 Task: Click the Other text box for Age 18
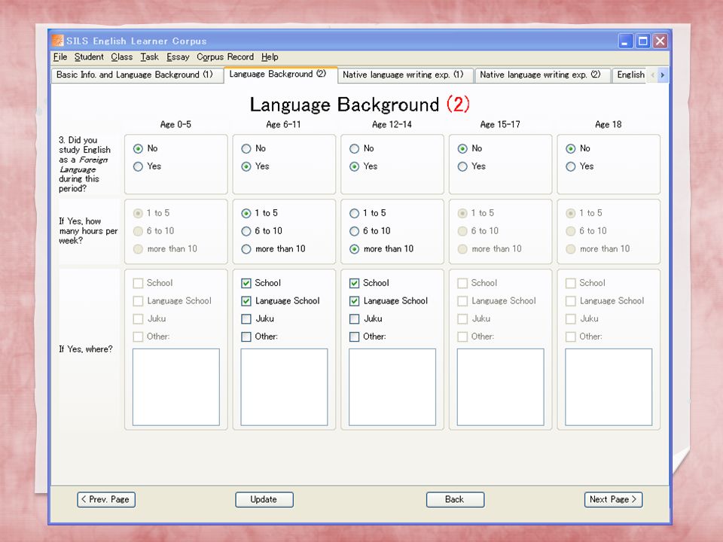(x=609, y=387)
